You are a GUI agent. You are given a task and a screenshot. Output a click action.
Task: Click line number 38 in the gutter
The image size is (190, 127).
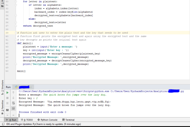click(x=7, y=29)
